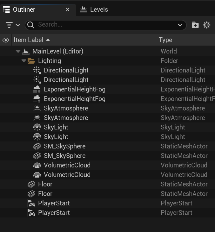Viewport: 215px width, 232px height.
Task: Select the MainLevel (Editor) row
Action: coord(107,51)
